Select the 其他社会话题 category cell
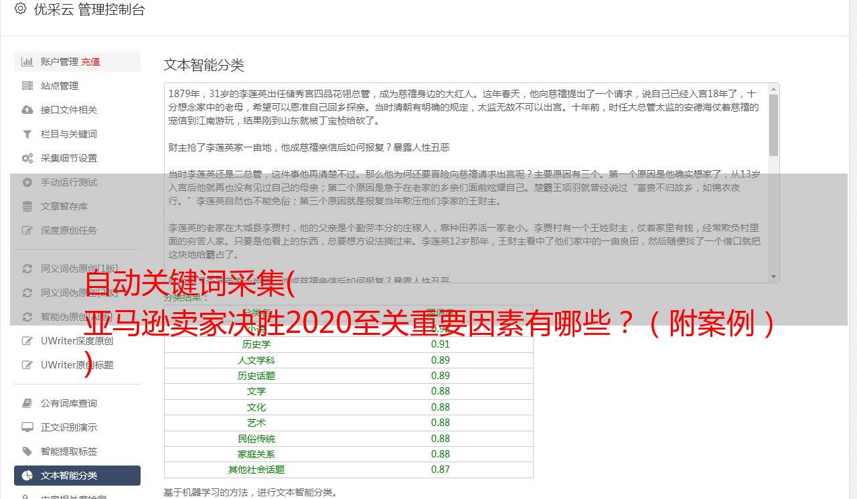The image size is (857, 499). coord(256,470)
